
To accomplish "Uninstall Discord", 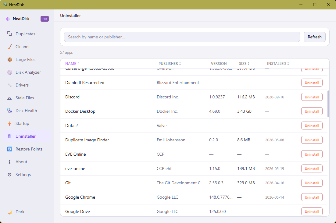I will pos(312,97).
